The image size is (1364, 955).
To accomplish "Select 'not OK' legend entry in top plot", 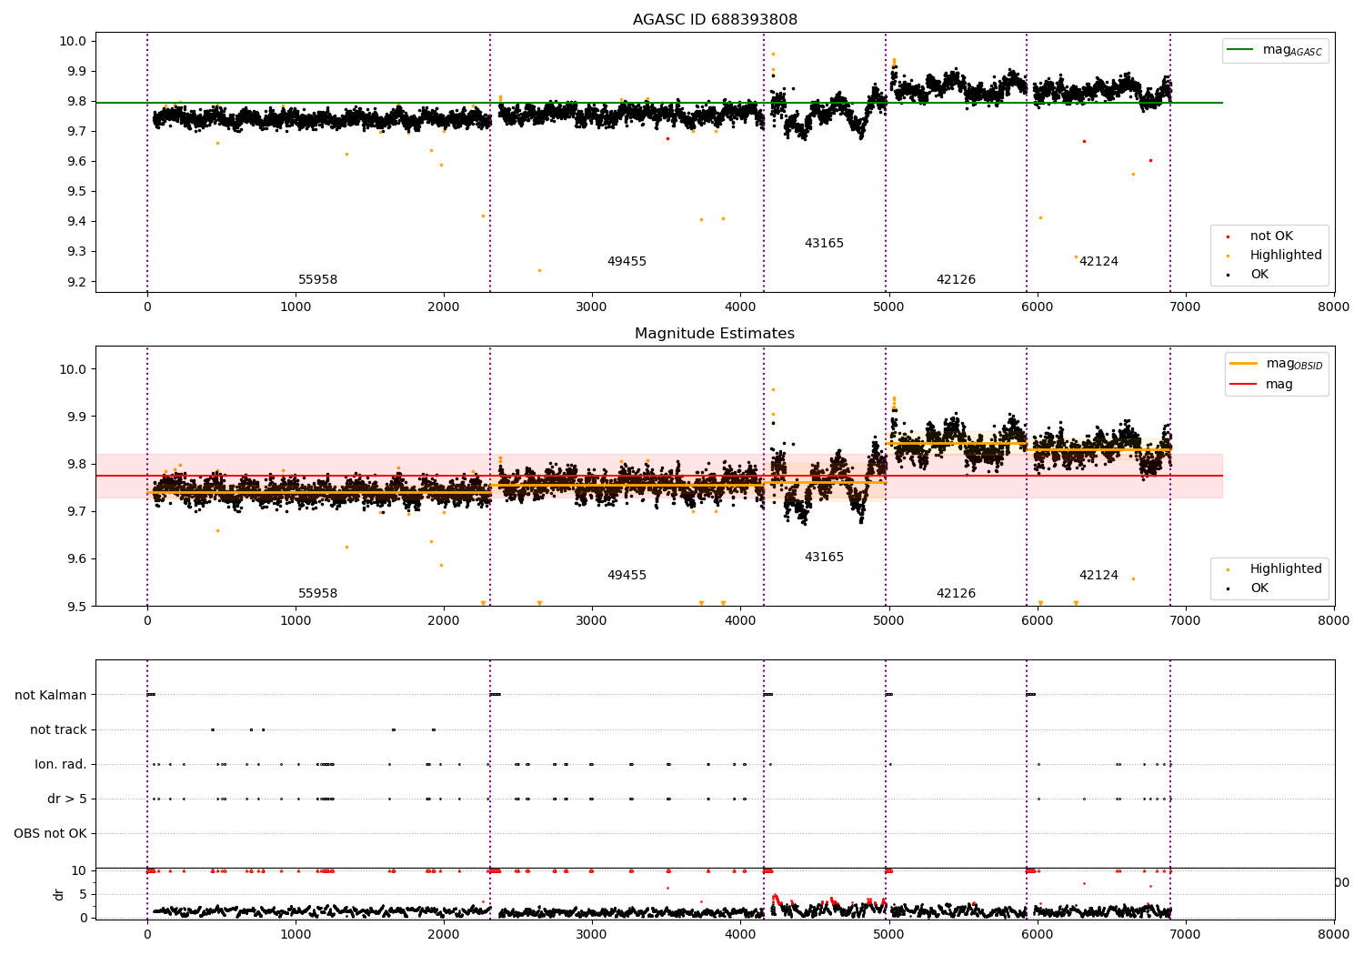I will point(1271,236).
